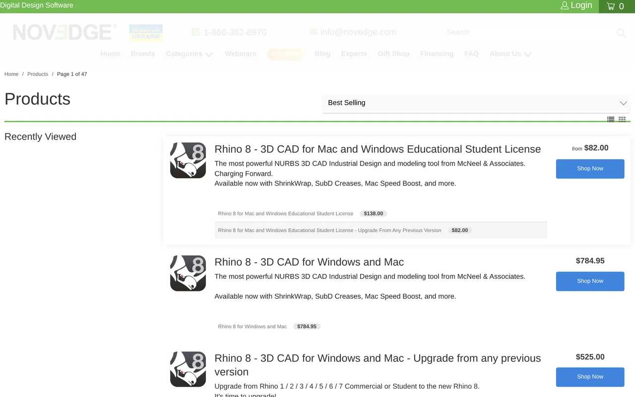Open the Brands nav item
The image size is (635, 397).
point(143,54)
